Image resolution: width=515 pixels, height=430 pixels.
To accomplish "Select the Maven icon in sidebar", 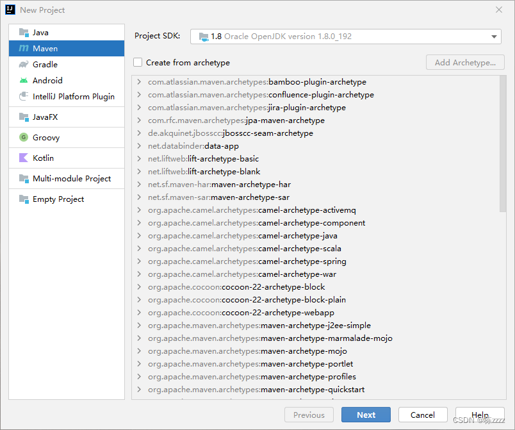I will tap(24, 49).
